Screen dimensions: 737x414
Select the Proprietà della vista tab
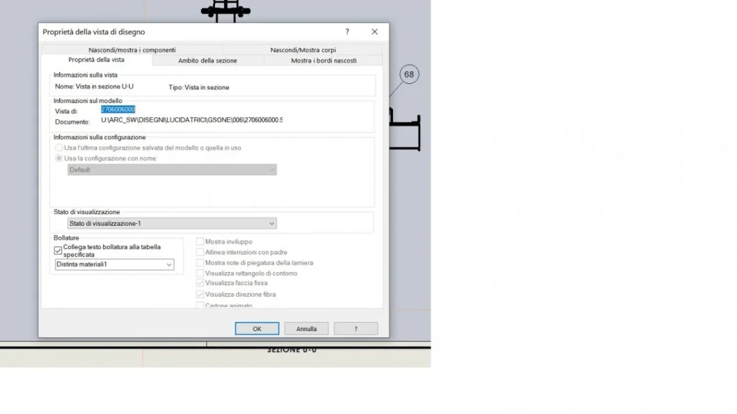tap(96, 60)
